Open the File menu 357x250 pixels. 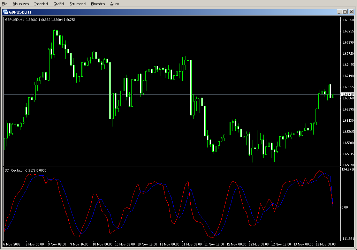5,4
